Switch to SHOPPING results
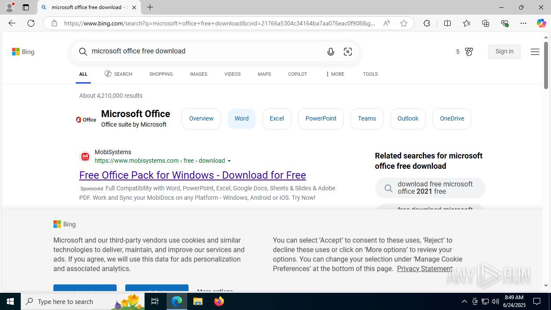This screenshot has height=310, width=551. coord(161,74)
